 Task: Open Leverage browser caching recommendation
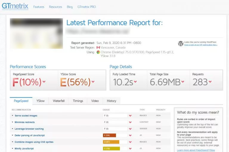pyautogui.click(x=29, y=129)
